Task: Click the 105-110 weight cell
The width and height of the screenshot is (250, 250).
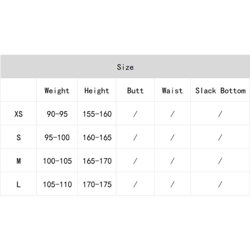Action: coord(57,184)
